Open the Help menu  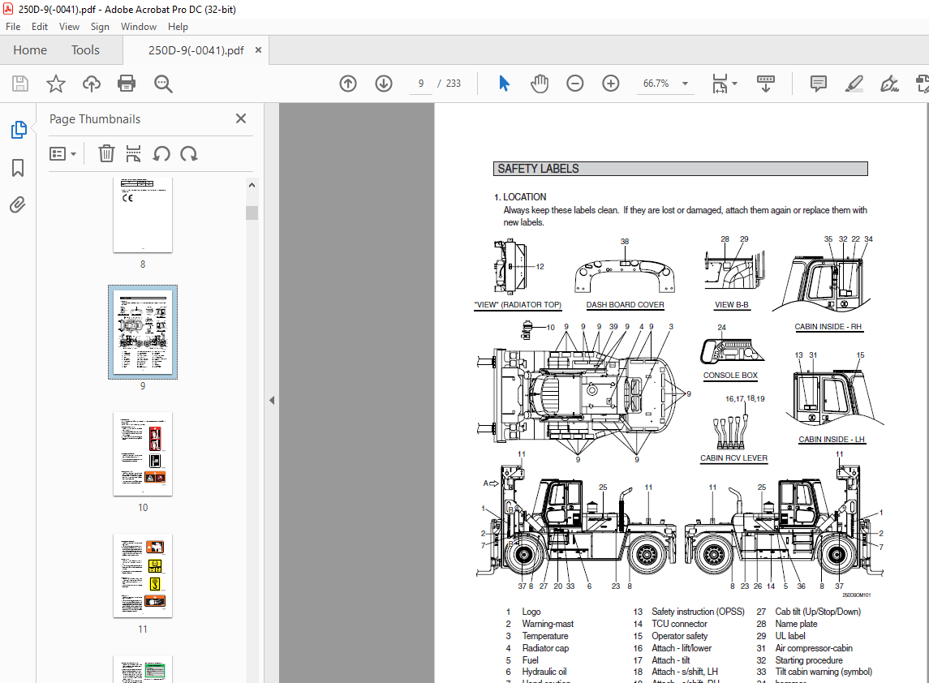pyautogui.click(x=178, y=27)
